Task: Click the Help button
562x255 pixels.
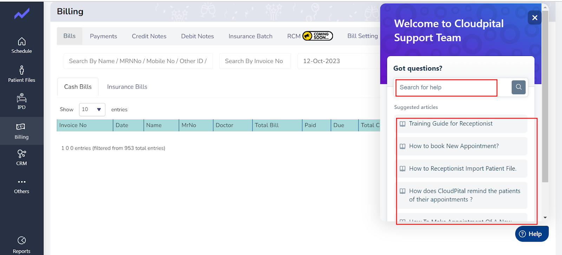Action: (532, 234)
